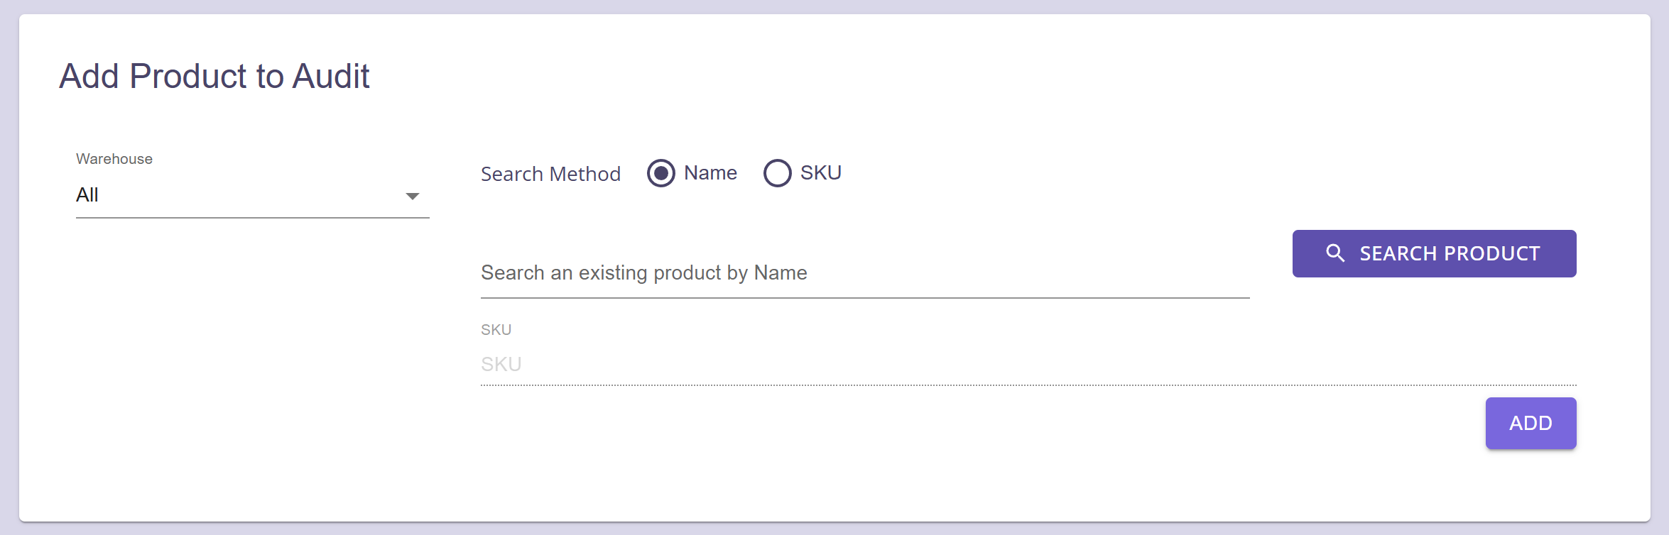Viewport: 1669px width, 535px height.
Task: Click the small SKU label above the field
Action: pos(496,330)
